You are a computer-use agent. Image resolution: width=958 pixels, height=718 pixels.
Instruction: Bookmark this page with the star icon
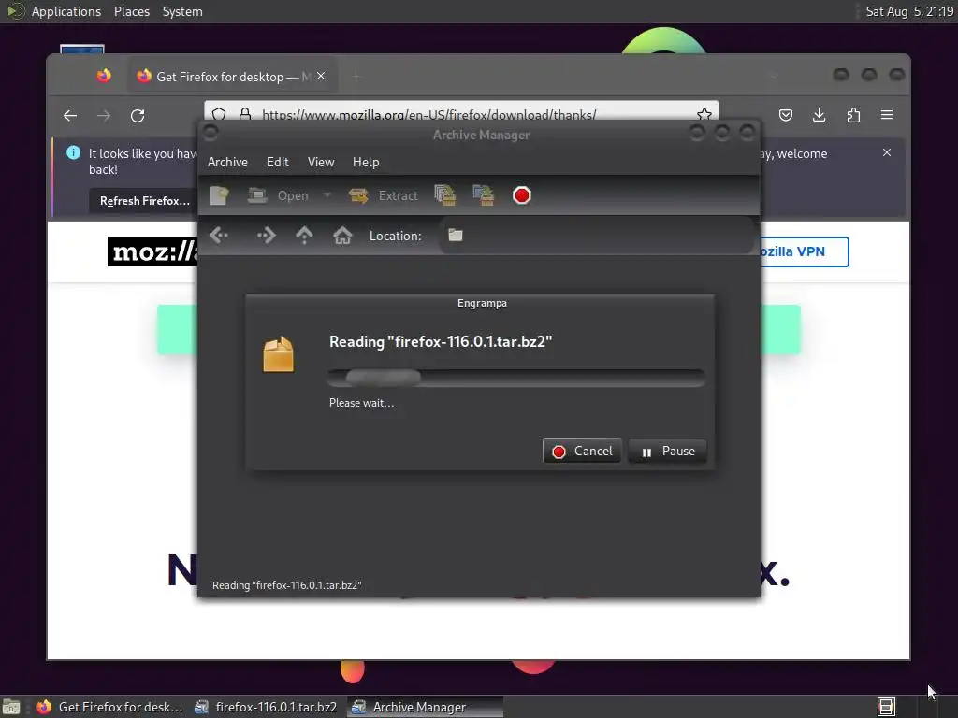[x=704, y=114]
